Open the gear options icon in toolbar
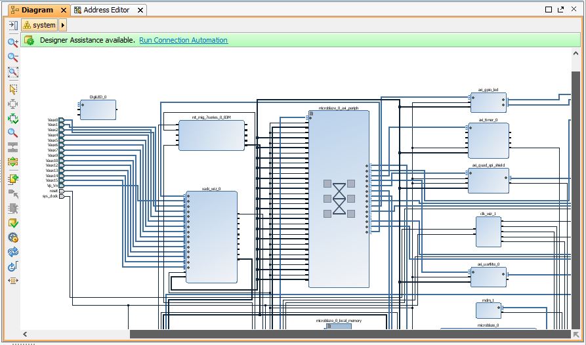 tap(13, 237)
